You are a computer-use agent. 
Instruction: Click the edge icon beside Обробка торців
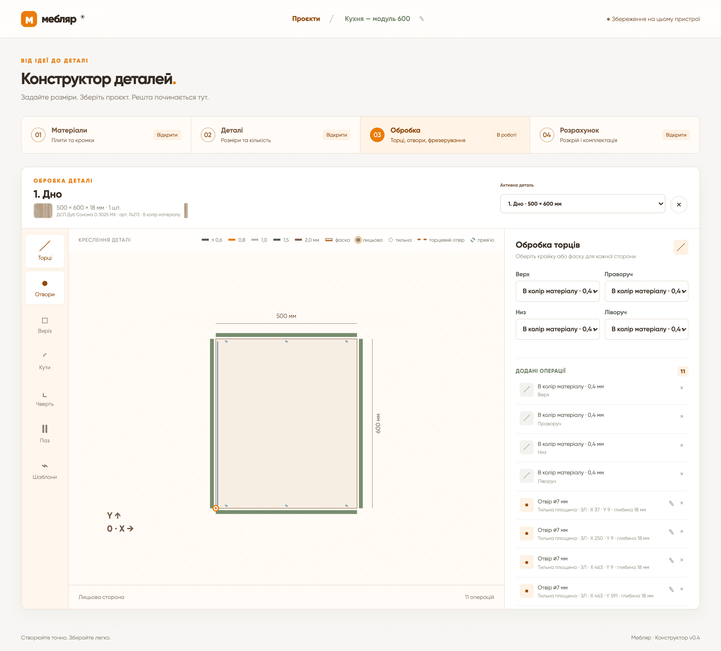(x=681, y=247)
